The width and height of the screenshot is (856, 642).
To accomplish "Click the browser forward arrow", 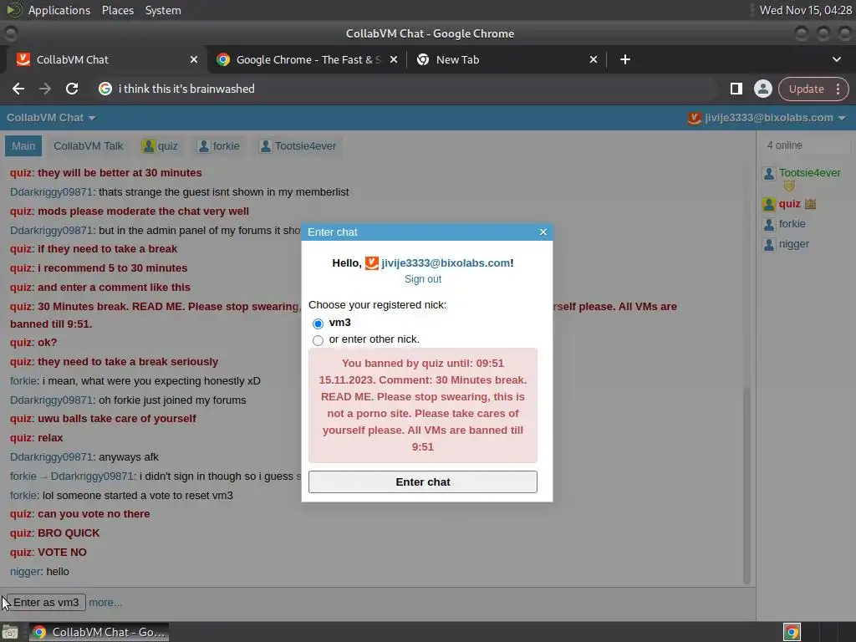I will point(45,89).
